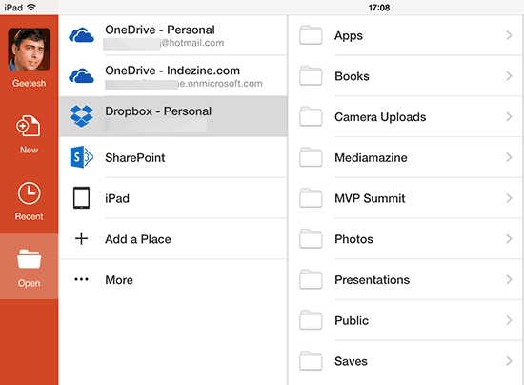This screenshot has height=385, width=524.
Task: Expand the Presentations chevron
Action: pos(509,280)
